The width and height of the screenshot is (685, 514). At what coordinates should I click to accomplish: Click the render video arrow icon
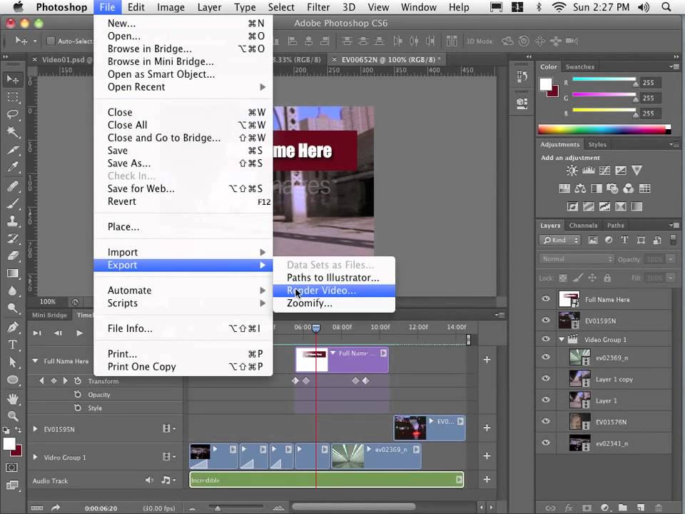tap(56, 508)
